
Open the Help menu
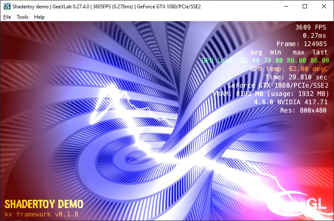(39, 17)
